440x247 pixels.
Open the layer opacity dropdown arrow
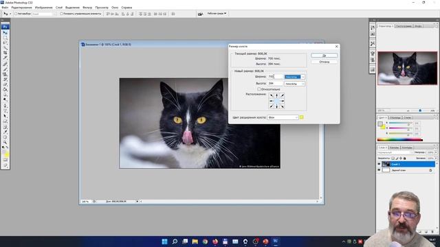tap(436, 152)
